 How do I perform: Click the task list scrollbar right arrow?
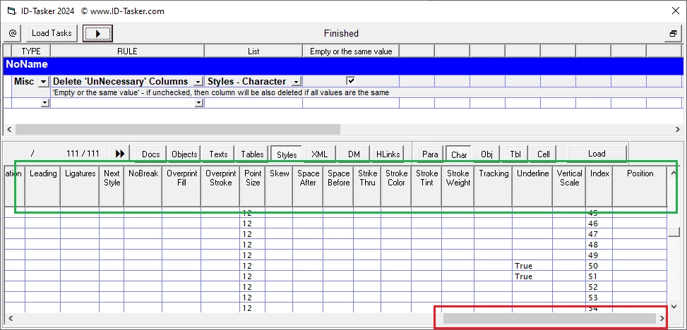(677, 129)
